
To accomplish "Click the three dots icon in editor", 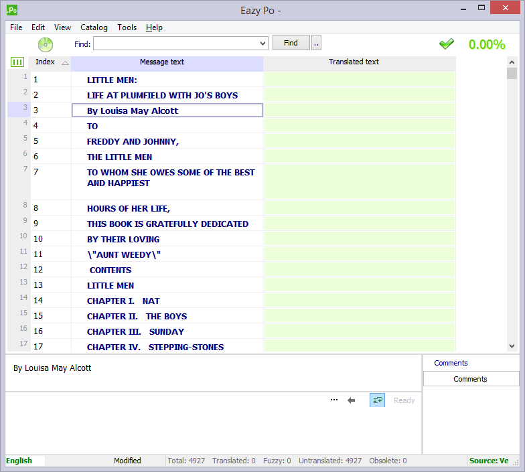I will [334, 400].
